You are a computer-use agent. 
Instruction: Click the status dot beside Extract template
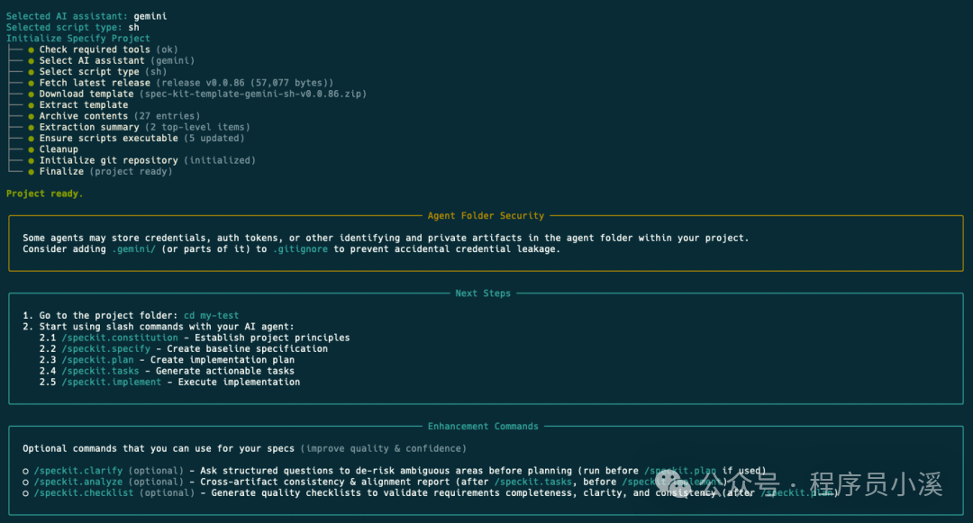coord(31,105)
